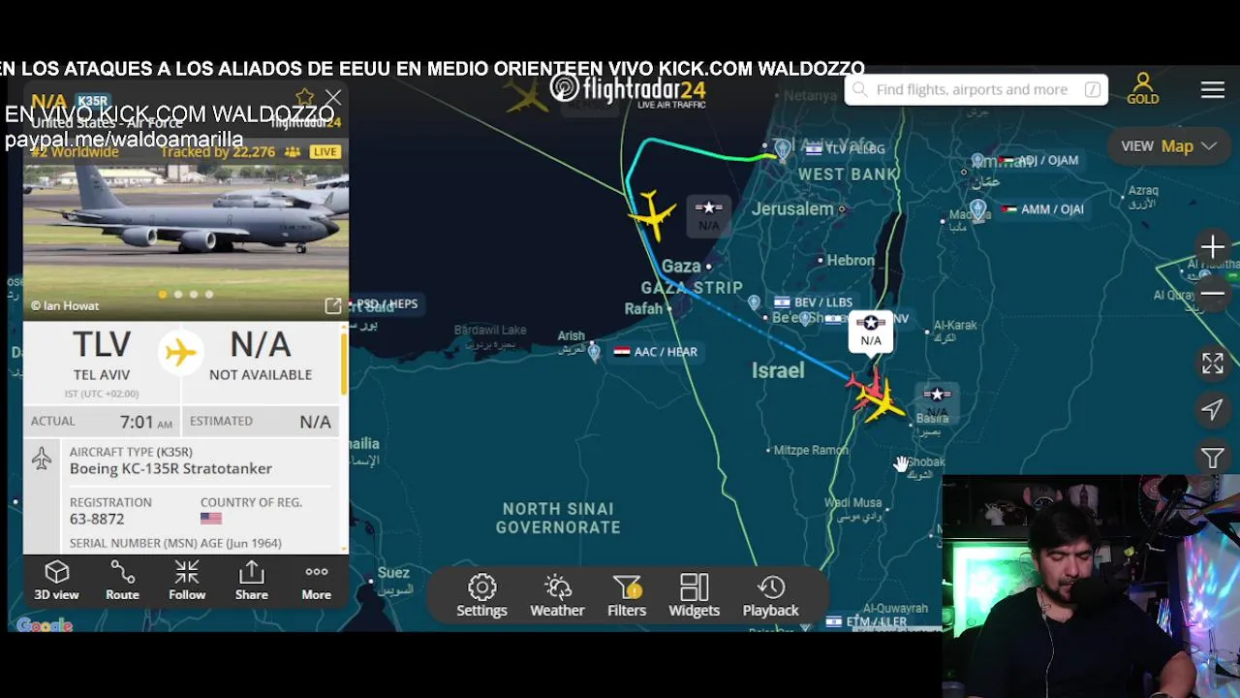Screen dimensions: 1240x698
Task: Open the Weather layer panel
Action: pyautogui.click(x=557, y=595)
